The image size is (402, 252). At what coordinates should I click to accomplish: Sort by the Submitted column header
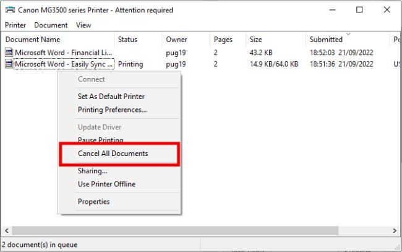point(326,40)
